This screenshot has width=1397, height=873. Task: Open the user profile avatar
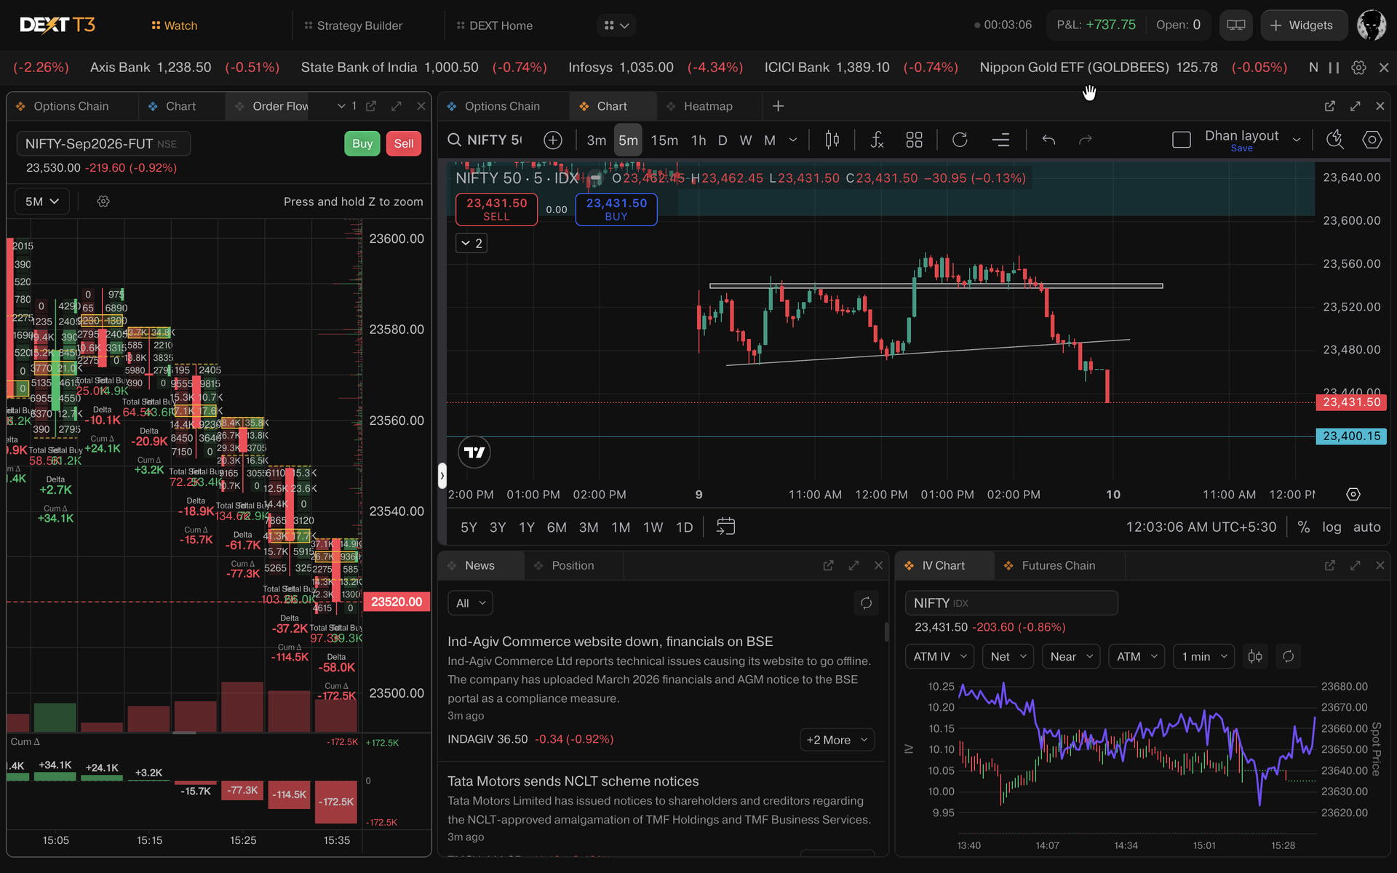(x=1372, y=25)
